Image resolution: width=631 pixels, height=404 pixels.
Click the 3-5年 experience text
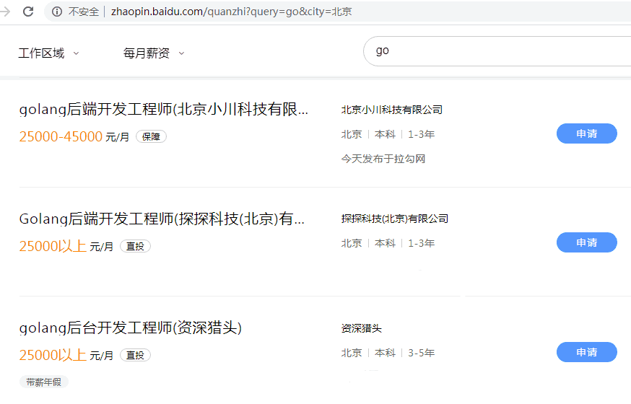pos(422,353)
